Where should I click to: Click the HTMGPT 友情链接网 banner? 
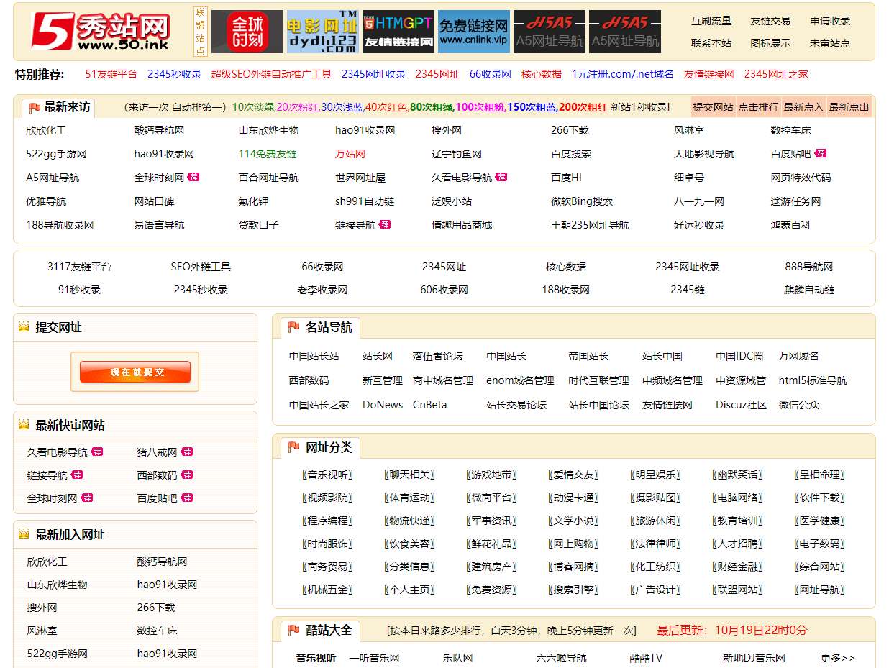tap(398, 32)
